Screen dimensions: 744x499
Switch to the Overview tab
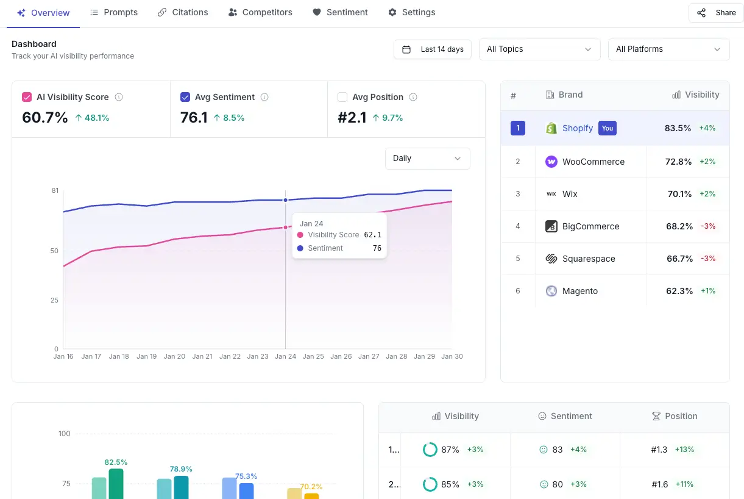point(43,12)
